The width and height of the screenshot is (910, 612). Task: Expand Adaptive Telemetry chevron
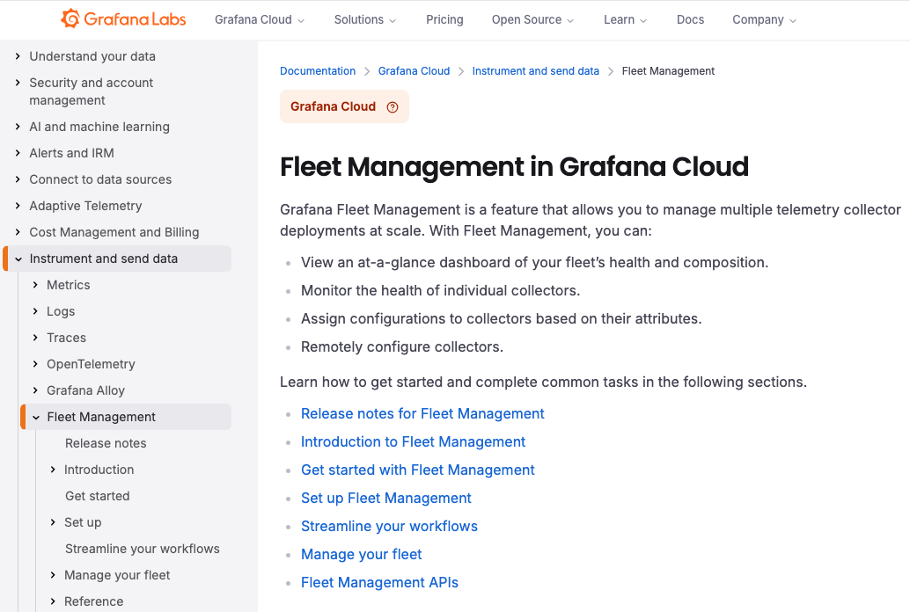point(18,206)
